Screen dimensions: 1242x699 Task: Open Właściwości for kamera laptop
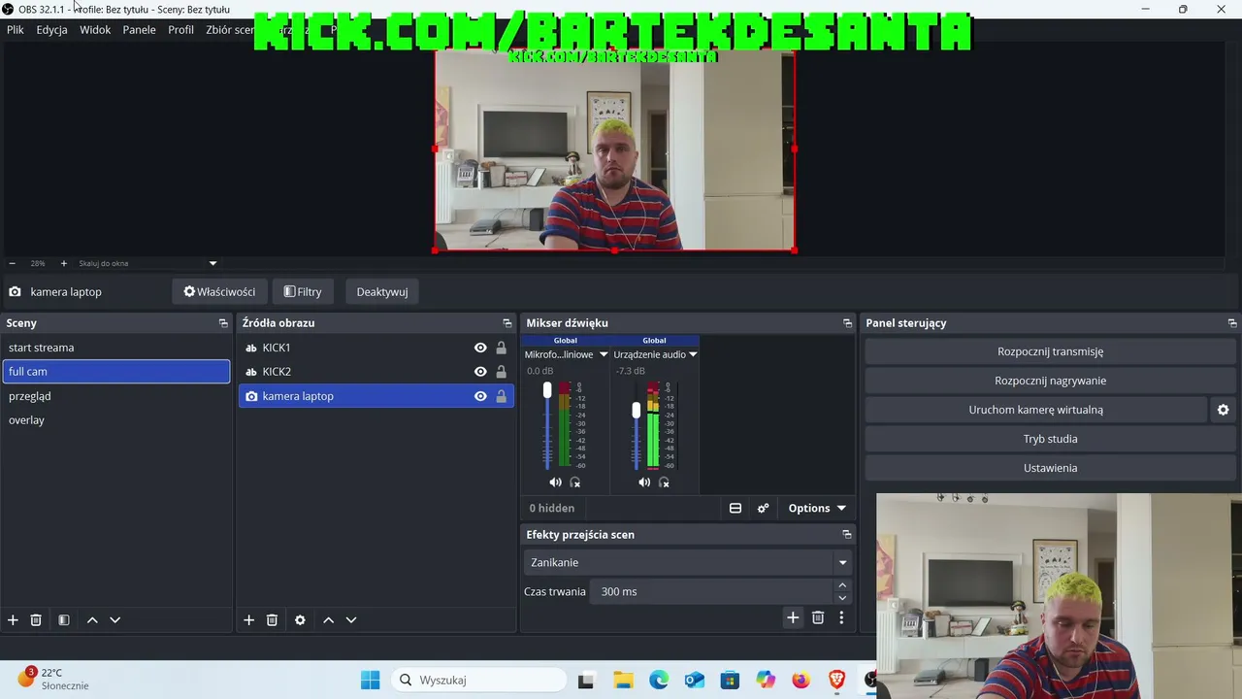[x=219, y=291]
